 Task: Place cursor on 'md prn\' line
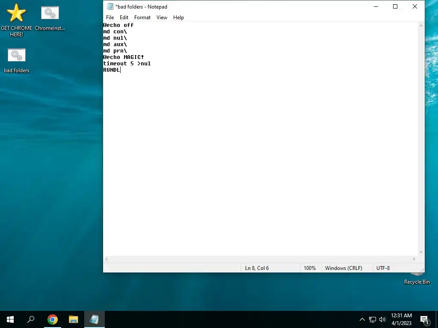click(115, 51)
